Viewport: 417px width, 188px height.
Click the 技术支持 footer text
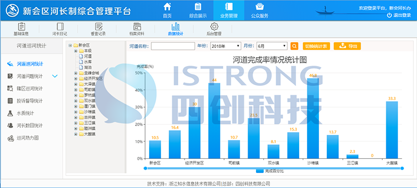point(209,184)
